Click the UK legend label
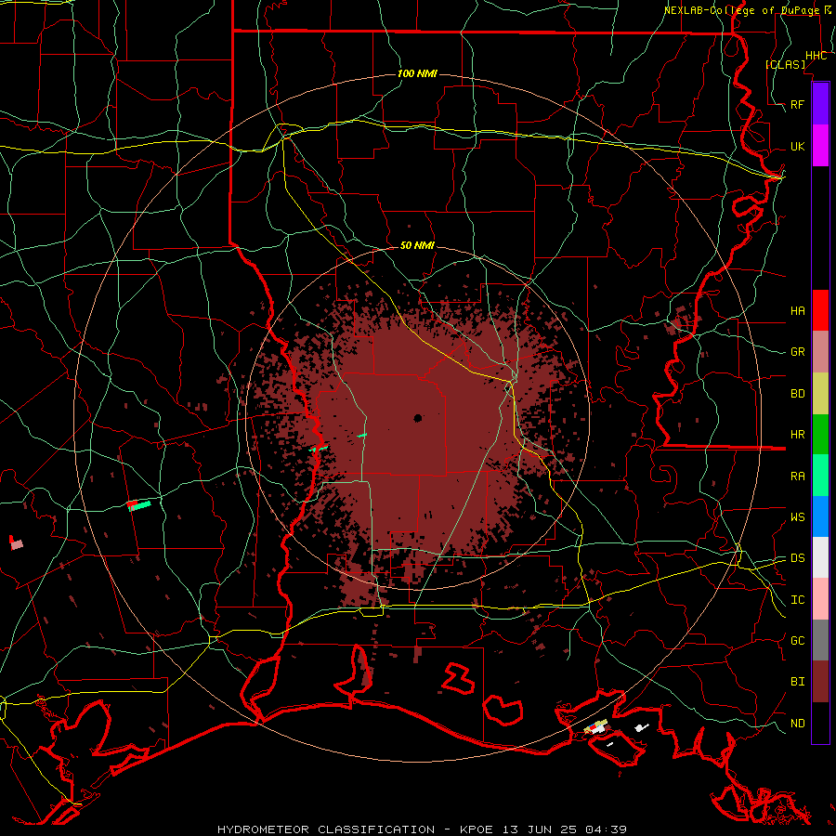The height and width of the screenshot is (836, 836). 798,146
